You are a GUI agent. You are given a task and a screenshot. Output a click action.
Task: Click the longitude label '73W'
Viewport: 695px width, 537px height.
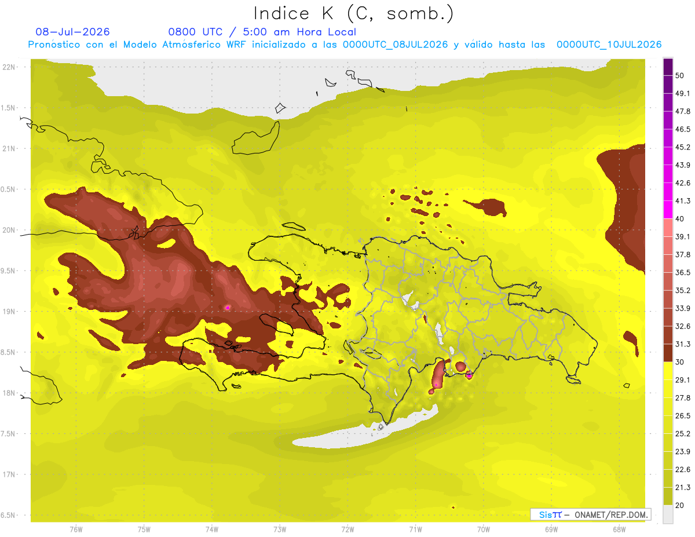(x=280, y=529)
